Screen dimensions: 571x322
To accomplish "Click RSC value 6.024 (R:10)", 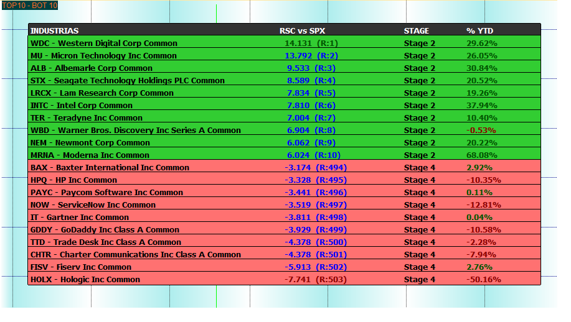I will pyautogui.click(x=314, y=155).
